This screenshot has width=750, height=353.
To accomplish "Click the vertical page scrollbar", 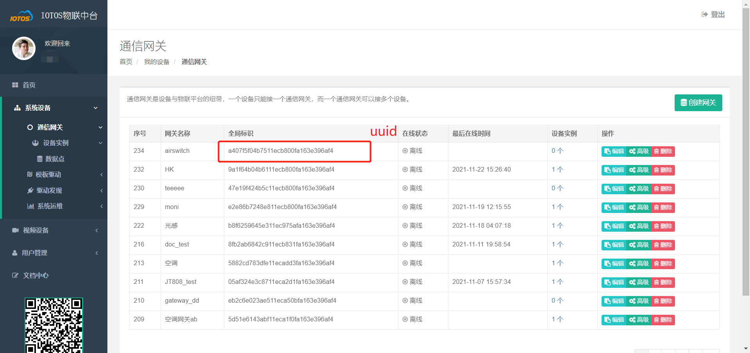I will [x=746, y=156].
